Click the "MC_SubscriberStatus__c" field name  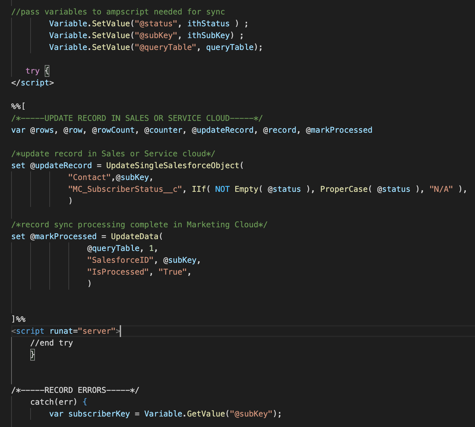125,189
